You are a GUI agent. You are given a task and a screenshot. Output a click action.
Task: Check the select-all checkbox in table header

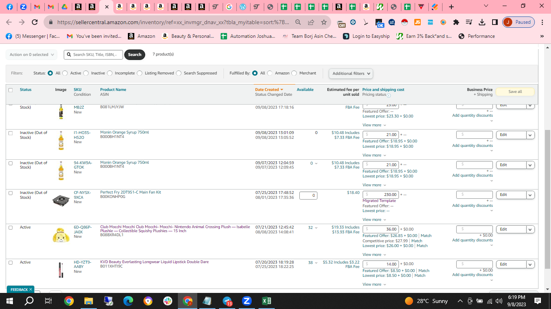click(x=10, y=90)
